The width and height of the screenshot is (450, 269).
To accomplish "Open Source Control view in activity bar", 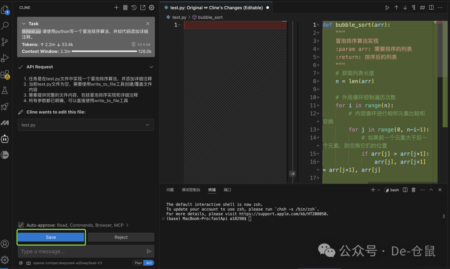I will 5,42.
